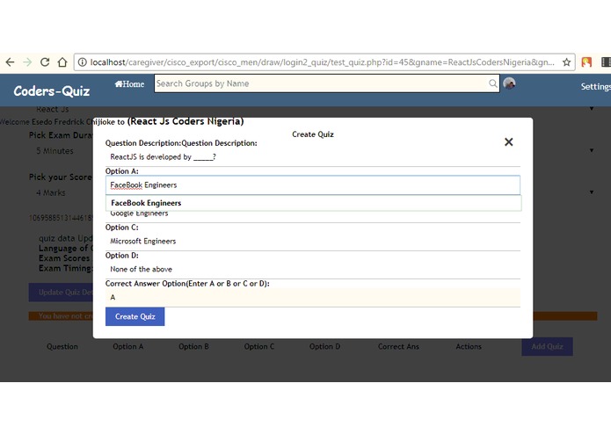Click the '5 Minutes' duration value
This screenshot has height=434, width=611.
(55, 151)
